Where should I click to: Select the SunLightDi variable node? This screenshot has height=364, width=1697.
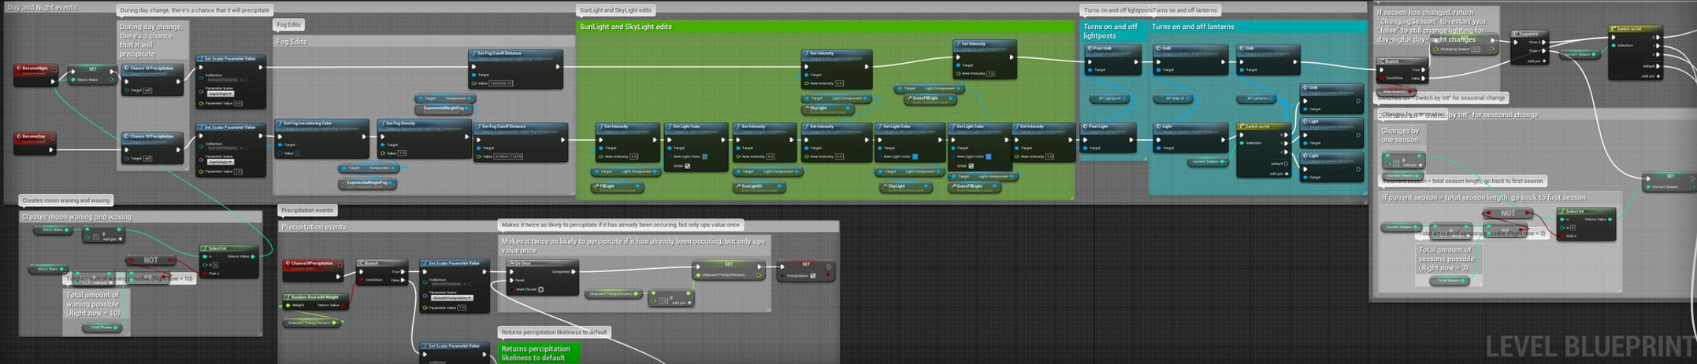(x=759, y=187)
